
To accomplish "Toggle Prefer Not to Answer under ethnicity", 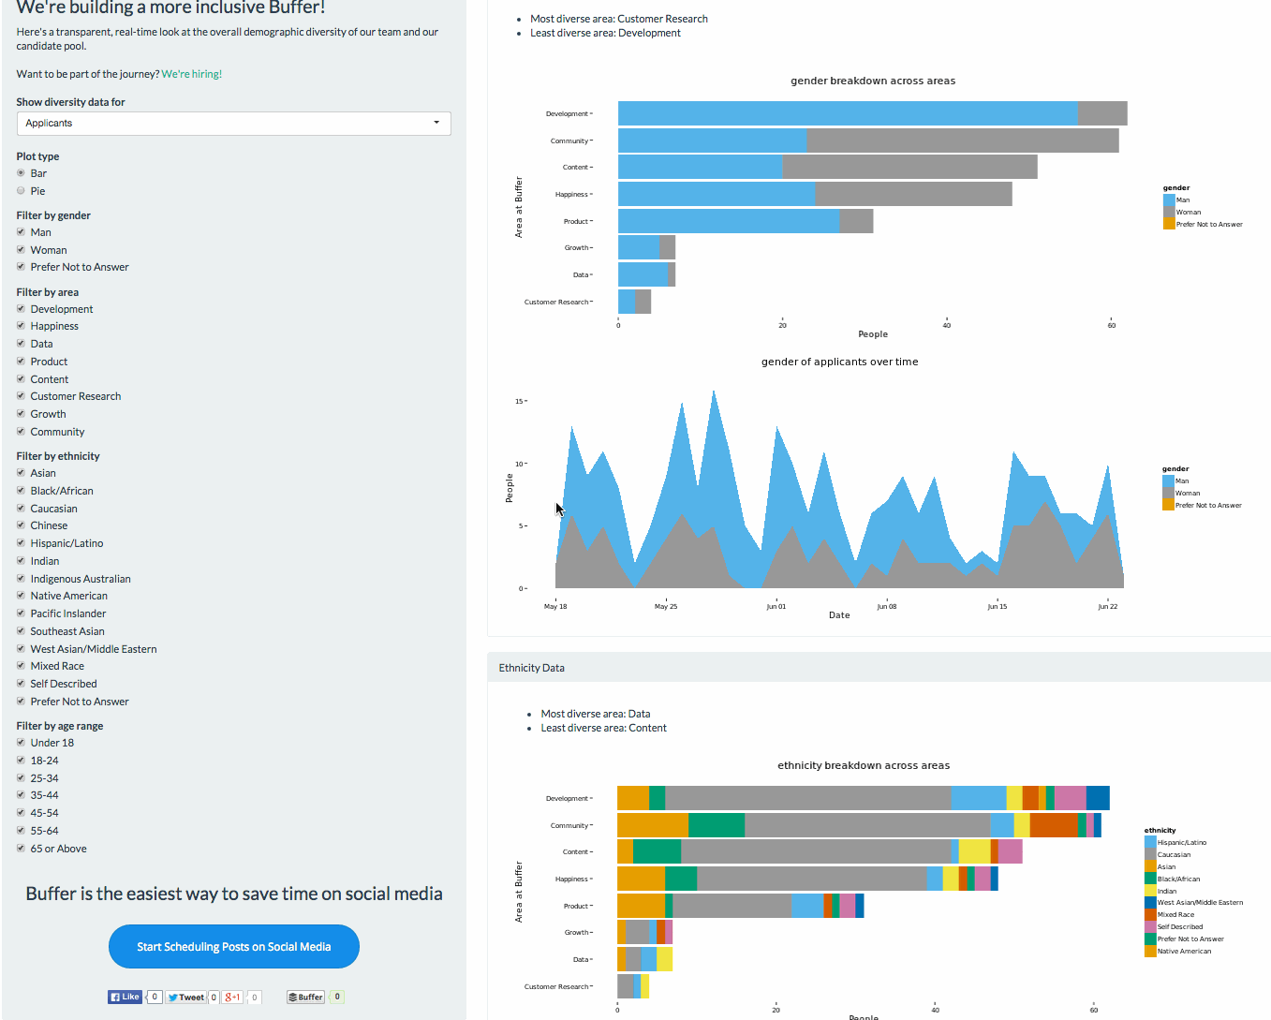I will pyautogui.click(x=21, y=702).
